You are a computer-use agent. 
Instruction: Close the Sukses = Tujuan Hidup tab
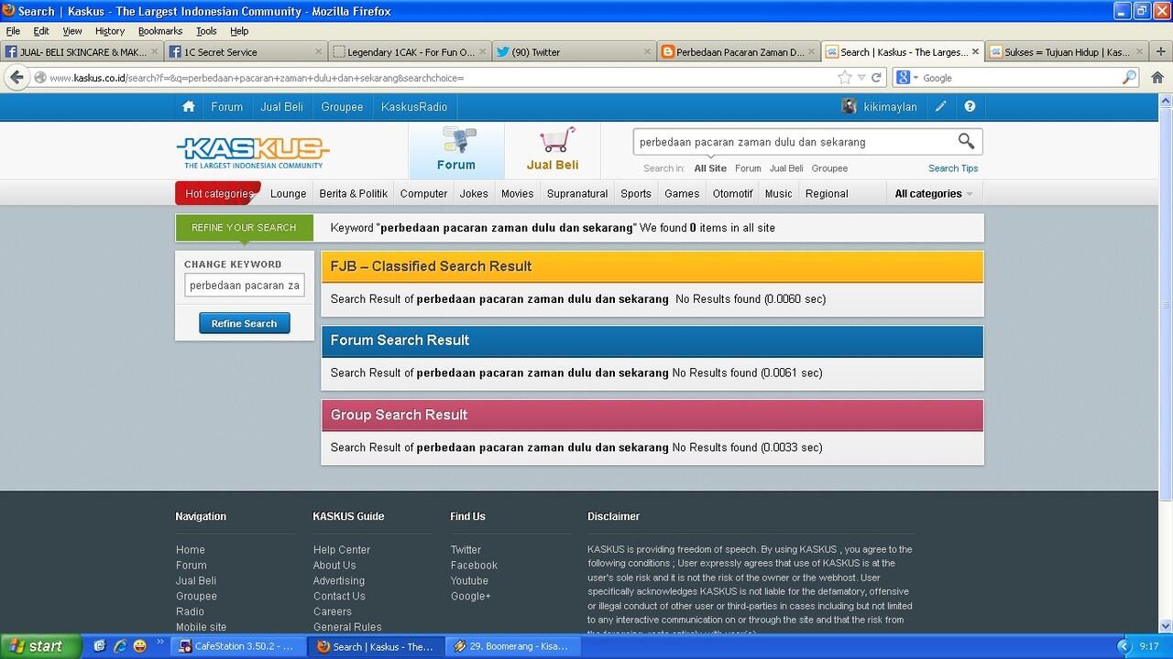pyautogui.click(x=1139, y=52)
